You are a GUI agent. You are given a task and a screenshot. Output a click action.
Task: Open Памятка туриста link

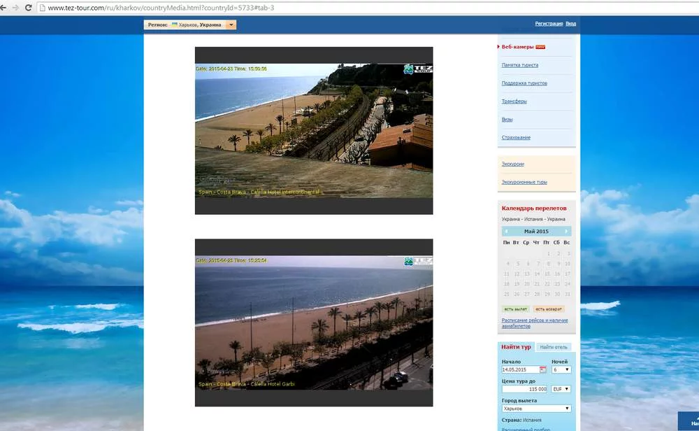coord(520,65)
